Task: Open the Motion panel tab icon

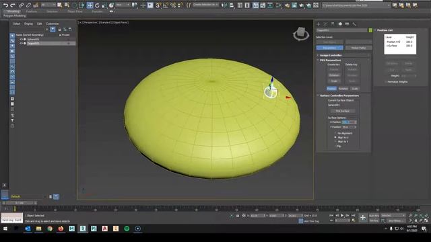Action: (x=340, y=24)
